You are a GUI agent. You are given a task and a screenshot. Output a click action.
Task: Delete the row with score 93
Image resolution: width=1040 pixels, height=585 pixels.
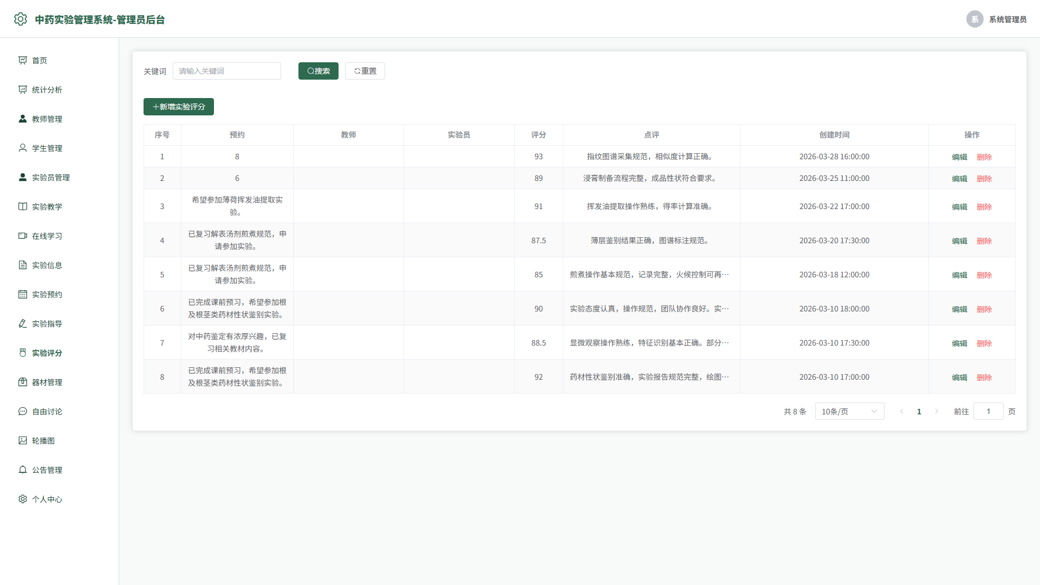point(984,157)
